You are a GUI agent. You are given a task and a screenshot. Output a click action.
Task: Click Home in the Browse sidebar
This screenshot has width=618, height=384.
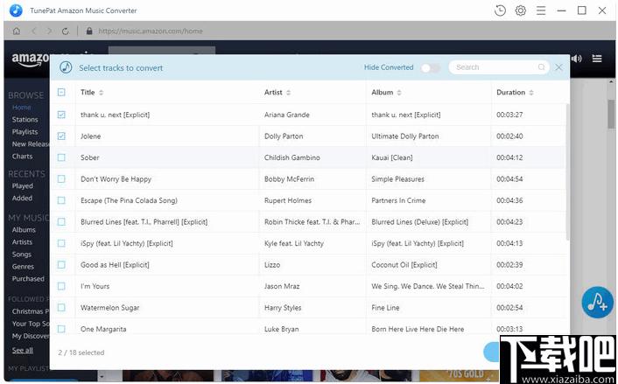pos(21,107)
